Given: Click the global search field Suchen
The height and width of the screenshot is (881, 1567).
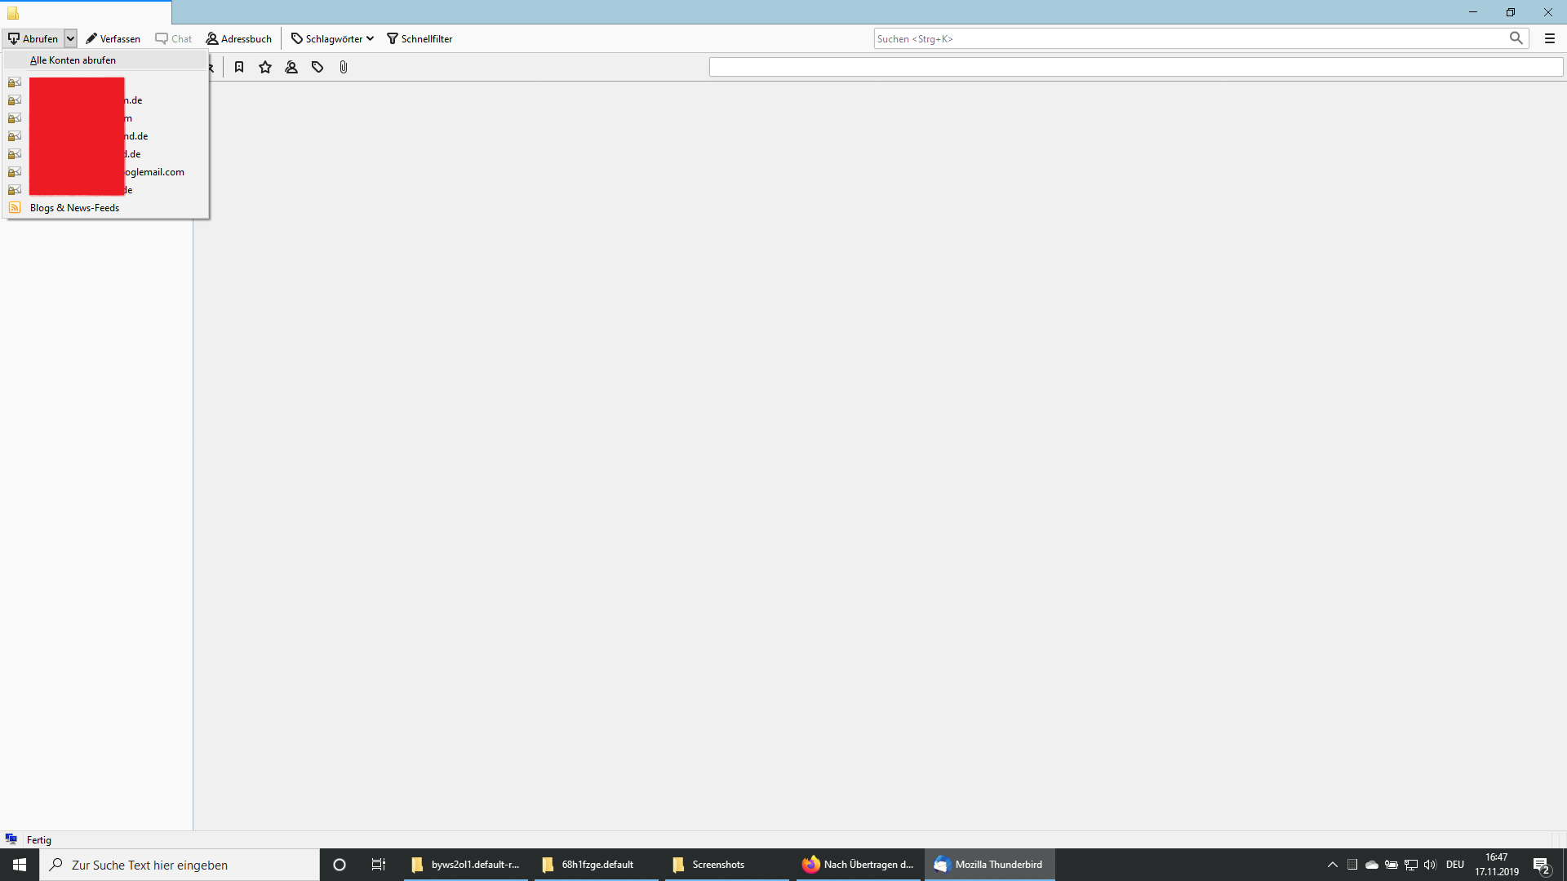Looking at the screenshot, I should [x=1187, y=38].
